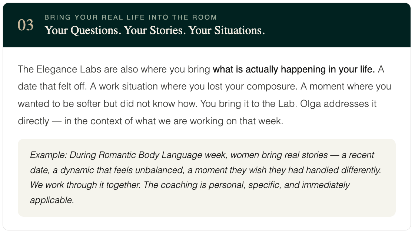
Task: Click the word "applicable." ending the example
Action: coord(52,200)
